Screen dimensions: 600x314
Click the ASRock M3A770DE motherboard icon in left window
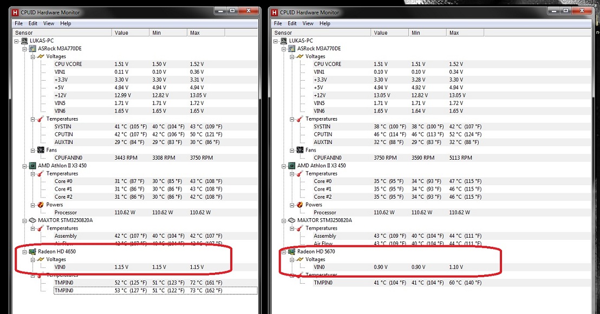click(x=32, y=49)
